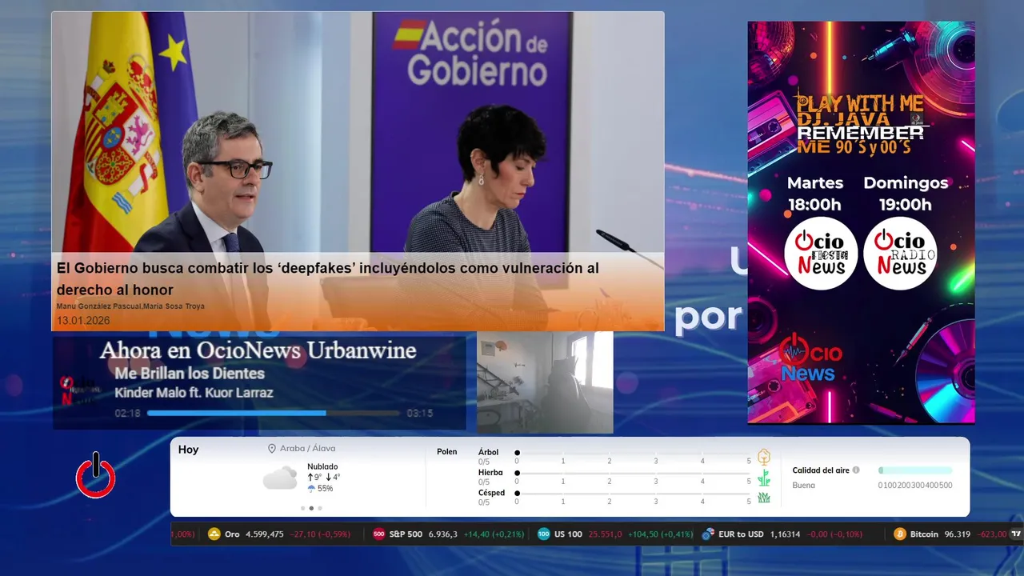
Task: Click the Ocio Radio News circle logo
Action: [900, 253]
